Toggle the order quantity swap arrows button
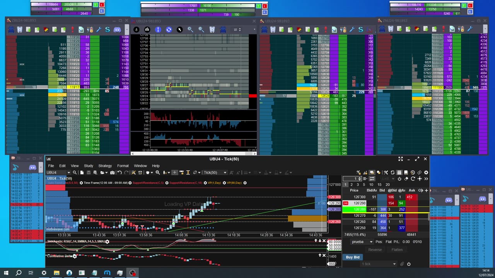Viewport: 495px width, 278px height. 372,179
